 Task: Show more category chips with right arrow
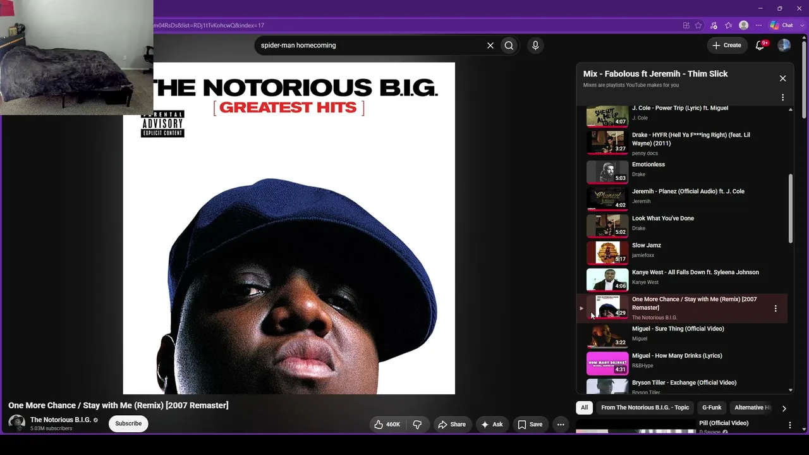point(784,408)
